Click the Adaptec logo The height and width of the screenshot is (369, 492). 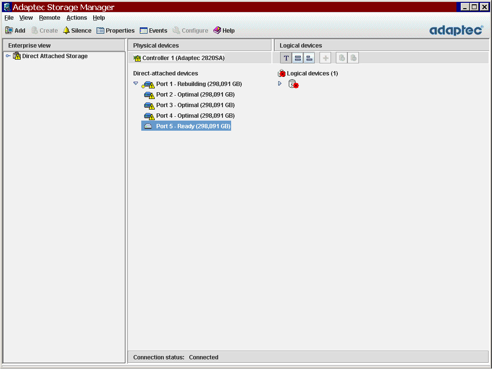[456, 30]
